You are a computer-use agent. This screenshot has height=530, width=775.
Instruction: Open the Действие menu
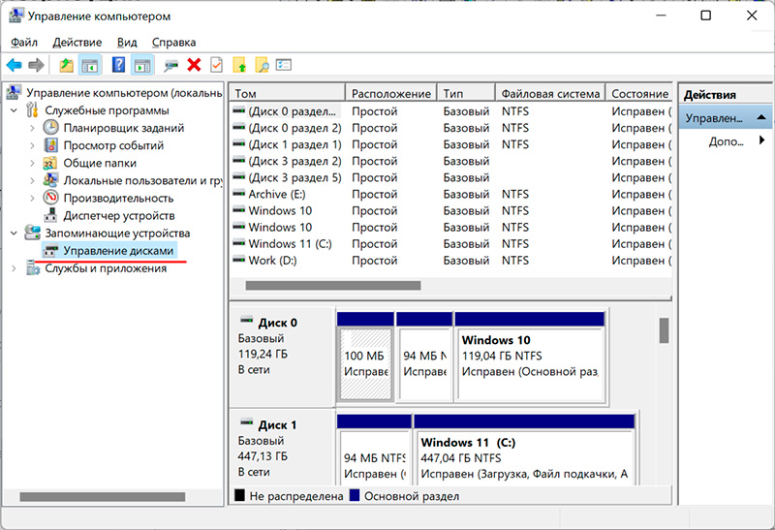[77, 43]
